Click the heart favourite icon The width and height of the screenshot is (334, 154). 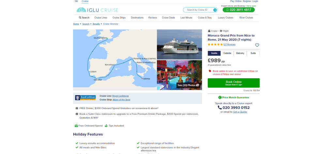[257, 45]
